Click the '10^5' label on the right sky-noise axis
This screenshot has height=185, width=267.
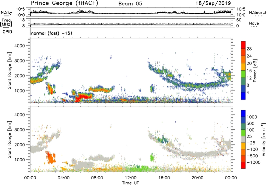[241, 9]
